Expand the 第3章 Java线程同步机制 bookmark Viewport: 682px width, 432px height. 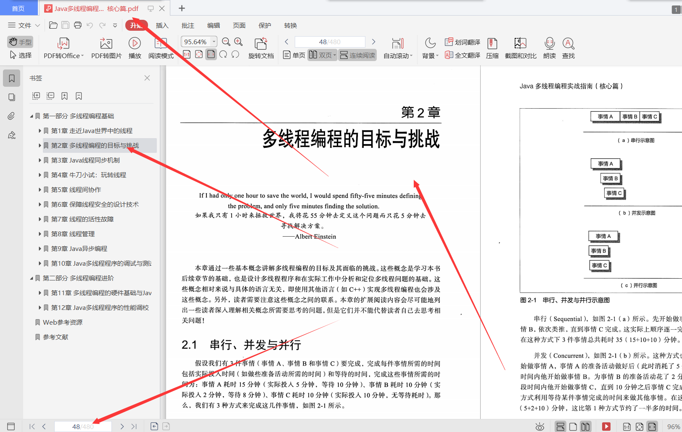[40, 160]
